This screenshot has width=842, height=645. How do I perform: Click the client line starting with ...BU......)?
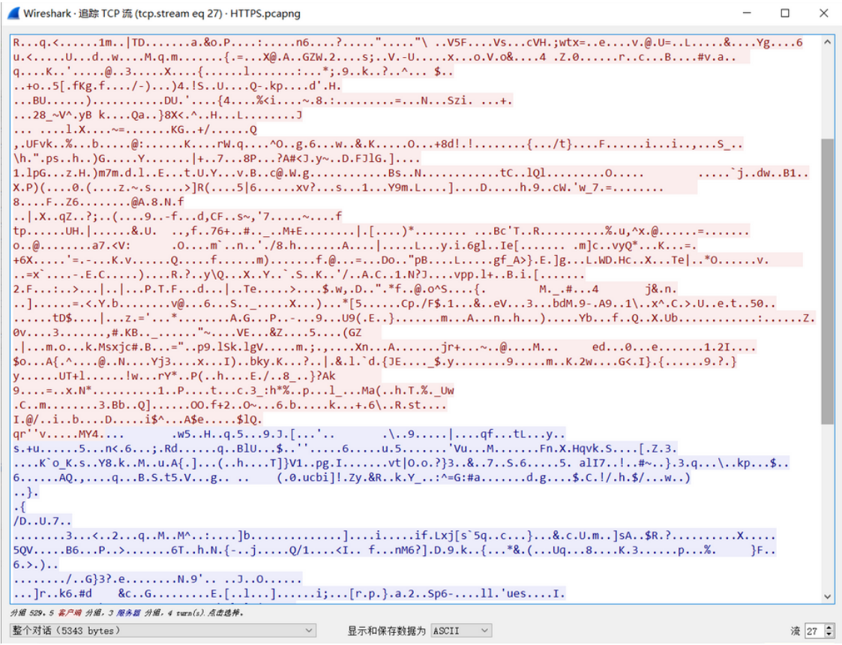coord(262,100)
